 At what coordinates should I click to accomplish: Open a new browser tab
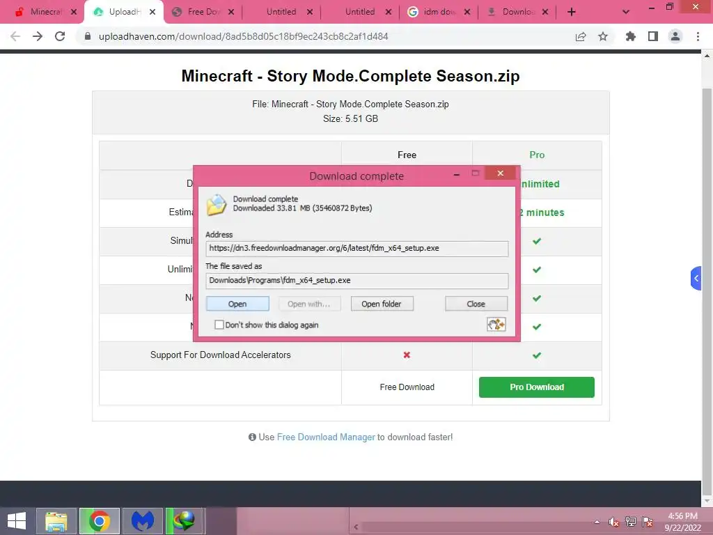pyautogui.click(x=572, y=12)
